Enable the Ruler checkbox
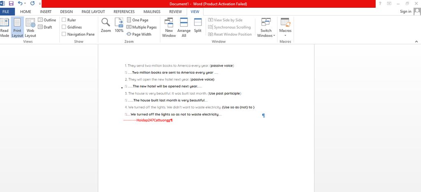The width and height of the screenshot is (421, 192). click(64, 20)
